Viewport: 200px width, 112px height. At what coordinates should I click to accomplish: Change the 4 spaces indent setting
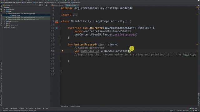coord(186,111)
